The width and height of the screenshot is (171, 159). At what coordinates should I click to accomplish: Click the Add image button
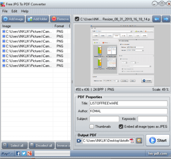pos(13,19)
